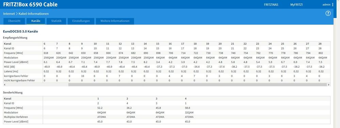Open the MyFRITZ! link
Viewport: 340px width, 128px height.
[x=296, y=4]
